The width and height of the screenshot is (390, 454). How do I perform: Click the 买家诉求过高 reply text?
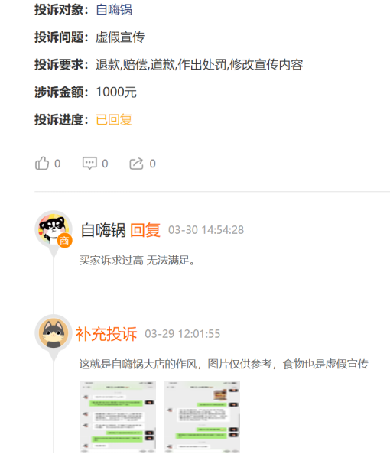pyautogui.click(x=111, y=261)
